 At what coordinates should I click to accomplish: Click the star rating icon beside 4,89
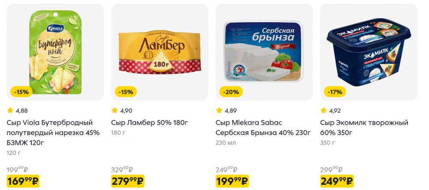tap(219, 111)
